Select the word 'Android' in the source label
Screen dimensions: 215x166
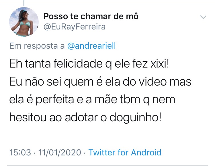click(146, 152)
